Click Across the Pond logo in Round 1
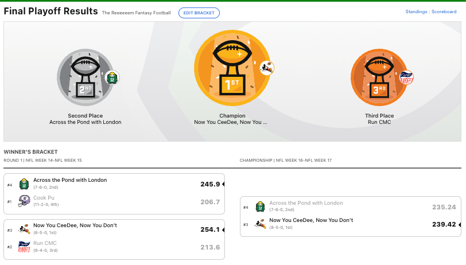466x265 pixels. [24, 184]
